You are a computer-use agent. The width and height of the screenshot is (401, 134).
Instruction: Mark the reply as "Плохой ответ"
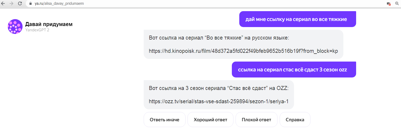[x=256, y=120]
